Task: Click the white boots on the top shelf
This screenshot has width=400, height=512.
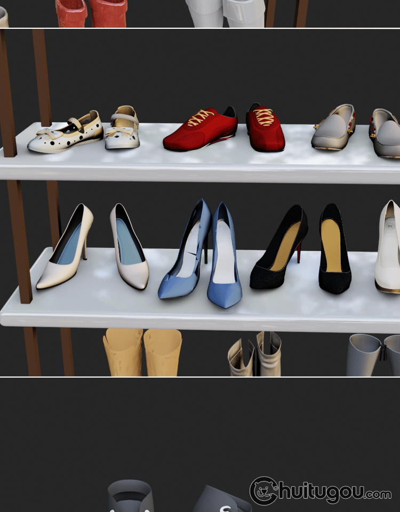Action: pos(225,13)
